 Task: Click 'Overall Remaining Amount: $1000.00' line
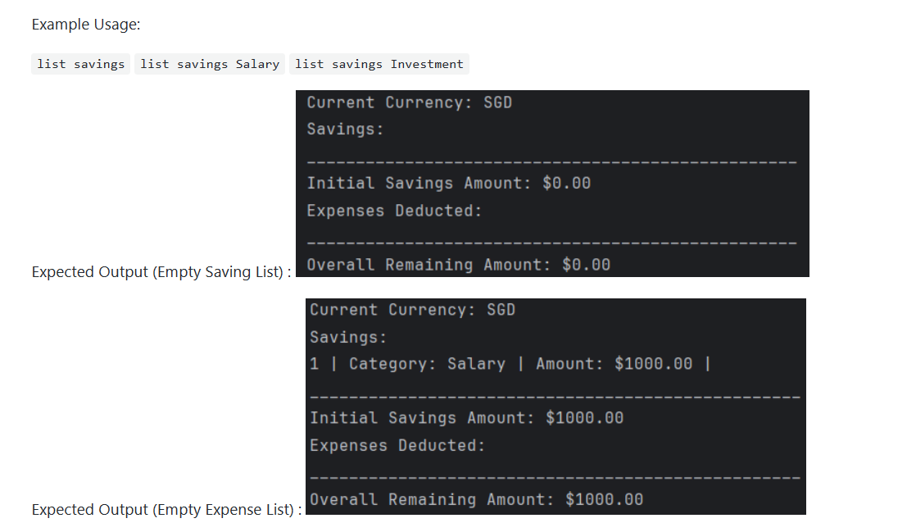coord(477,500)
